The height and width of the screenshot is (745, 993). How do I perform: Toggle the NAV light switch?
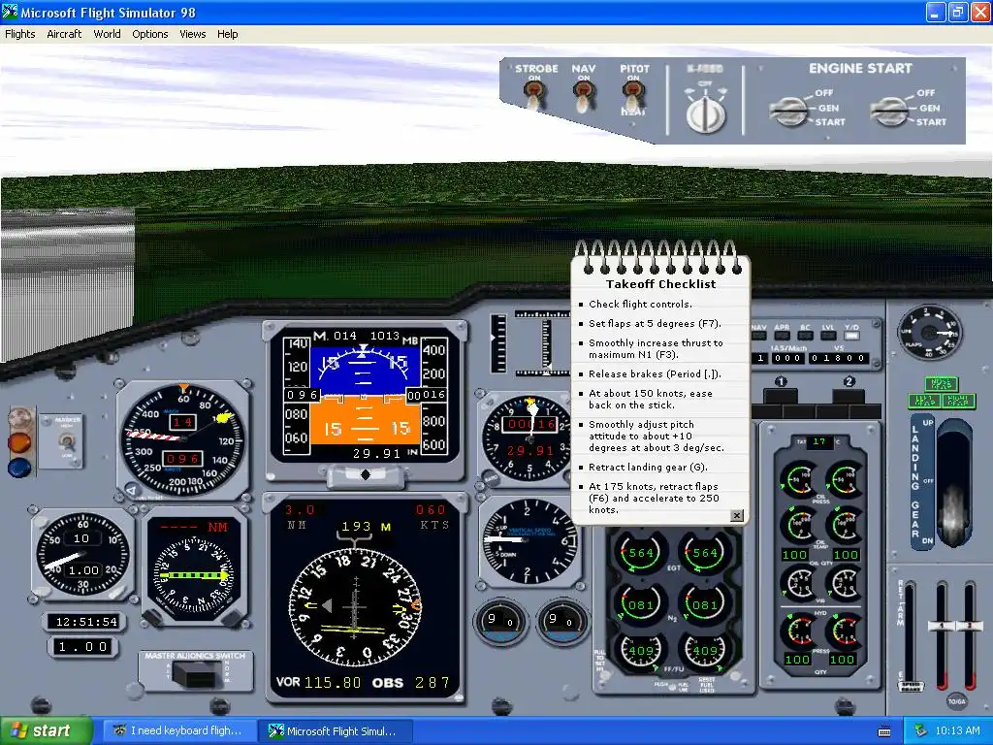pyautogui.click(x=583, y=96)
